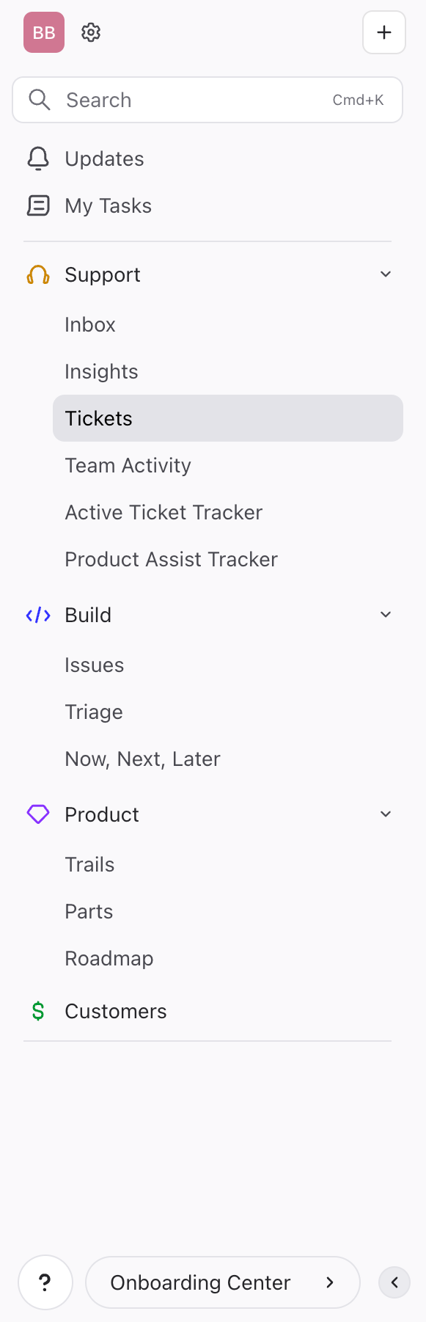Viewport: 426px width, 1322px height.
Task: Open settings via the gear icon
Action: (x=90, y=32)
